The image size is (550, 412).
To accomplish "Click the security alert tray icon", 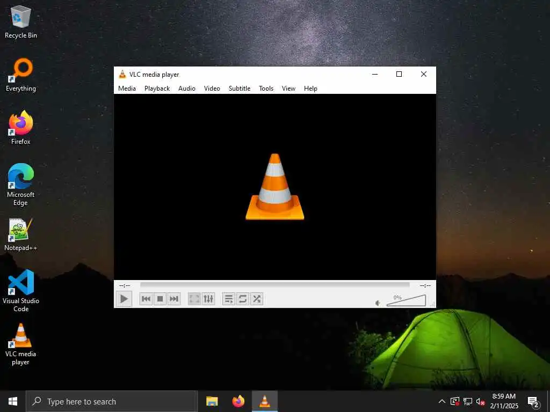I will click(455, 401).
